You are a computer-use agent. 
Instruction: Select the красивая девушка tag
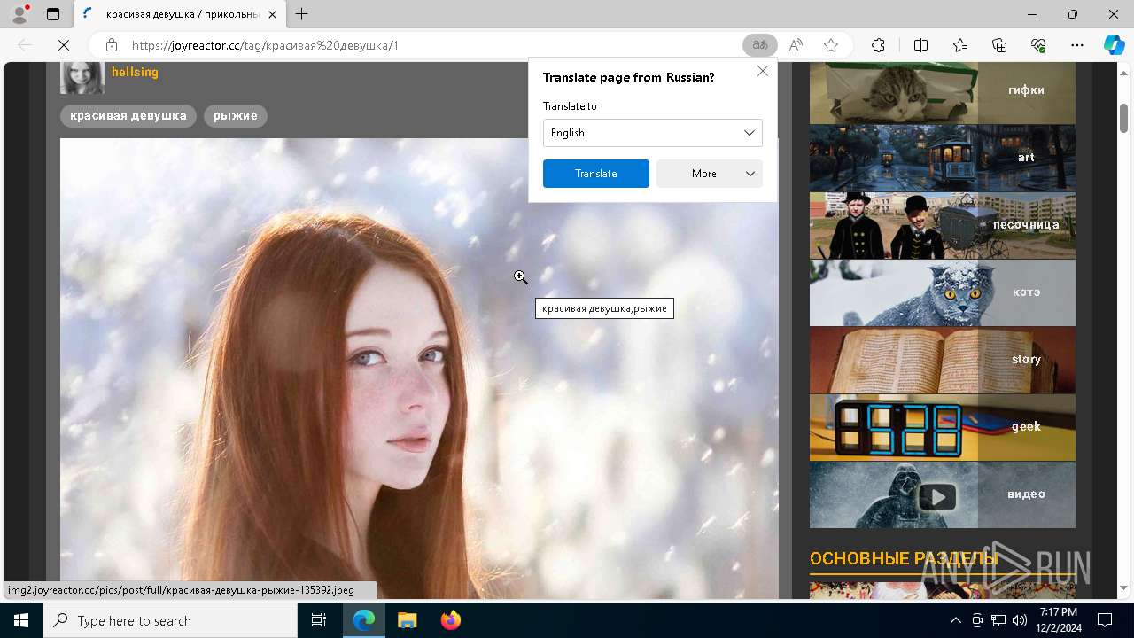pos(128,115)
